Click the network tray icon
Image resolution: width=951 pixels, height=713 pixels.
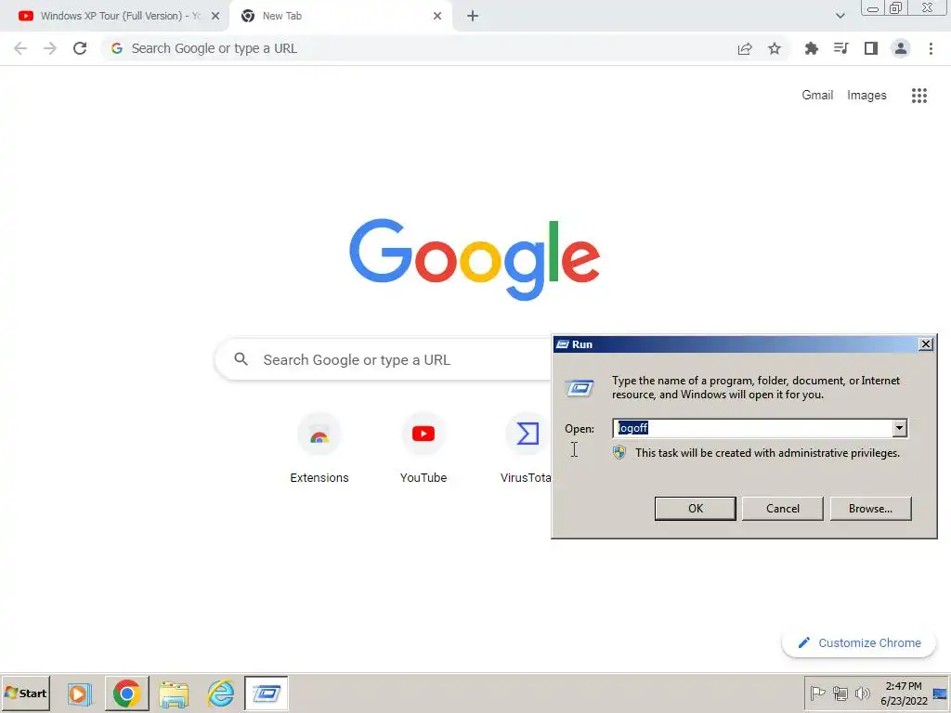(840, 693)
